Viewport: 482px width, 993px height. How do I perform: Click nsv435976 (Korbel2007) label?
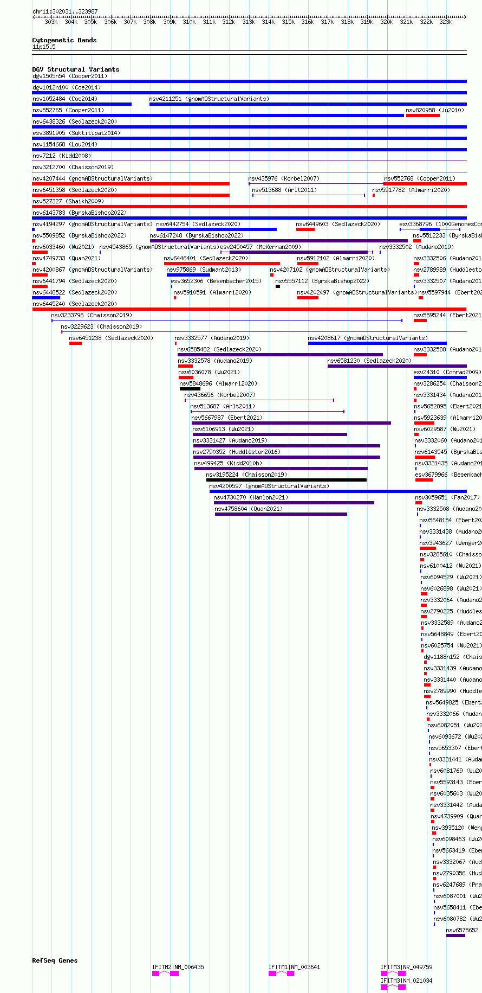point(284,178)
